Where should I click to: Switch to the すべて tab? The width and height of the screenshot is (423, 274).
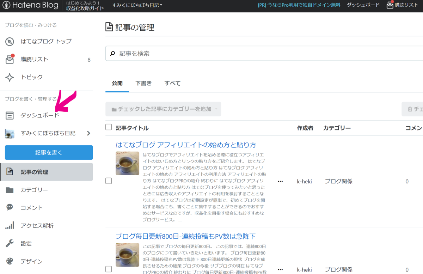click(172, 84)
